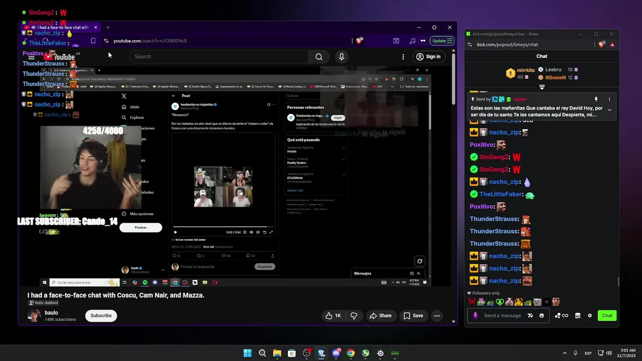Close the 'I had a face-to-face chat' tab
642x361 pixels.
tap(95, 28)
